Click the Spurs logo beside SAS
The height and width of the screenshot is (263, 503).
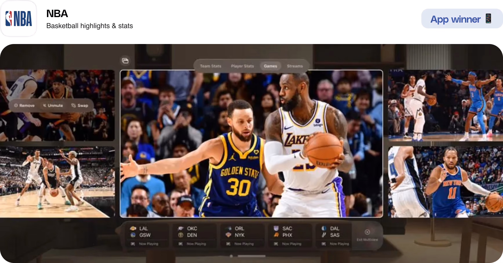(324, 235)
